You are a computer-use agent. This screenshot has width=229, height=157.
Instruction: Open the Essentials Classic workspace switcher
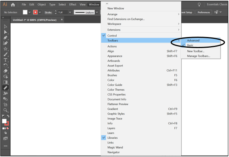(217, 4)
